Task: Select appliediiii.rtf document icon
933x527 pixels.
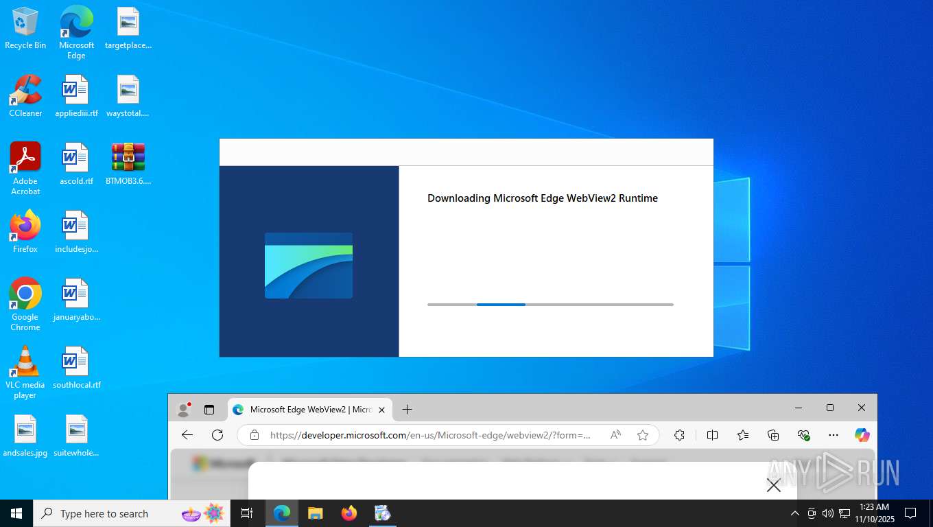Action: [x=76, y=96]
